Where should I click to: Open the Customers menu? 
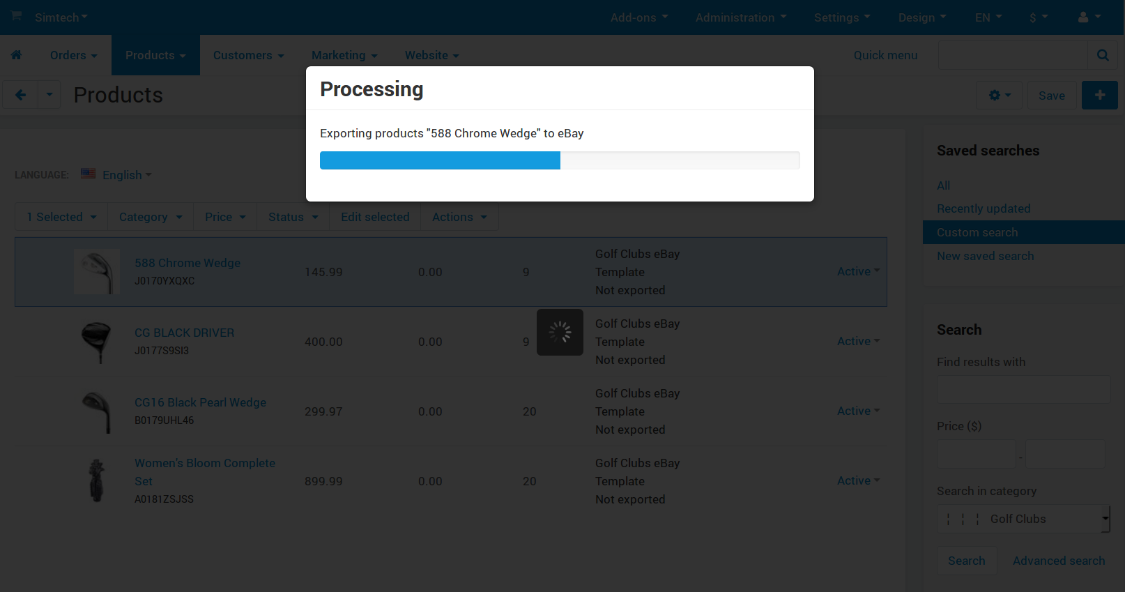point(248,55)
